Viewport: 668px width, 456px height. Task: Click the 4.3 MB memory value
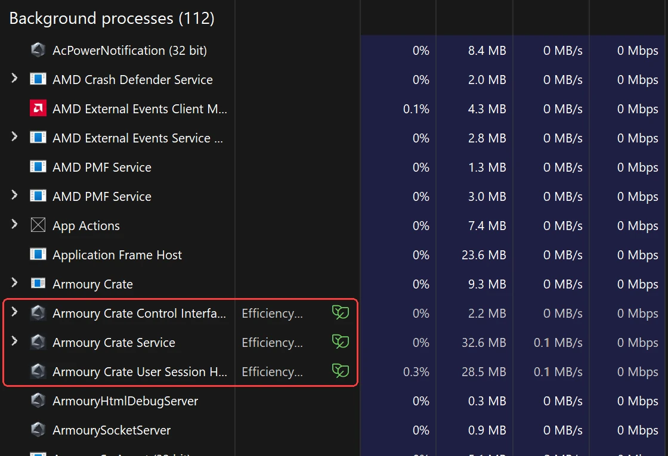[487, 109]
